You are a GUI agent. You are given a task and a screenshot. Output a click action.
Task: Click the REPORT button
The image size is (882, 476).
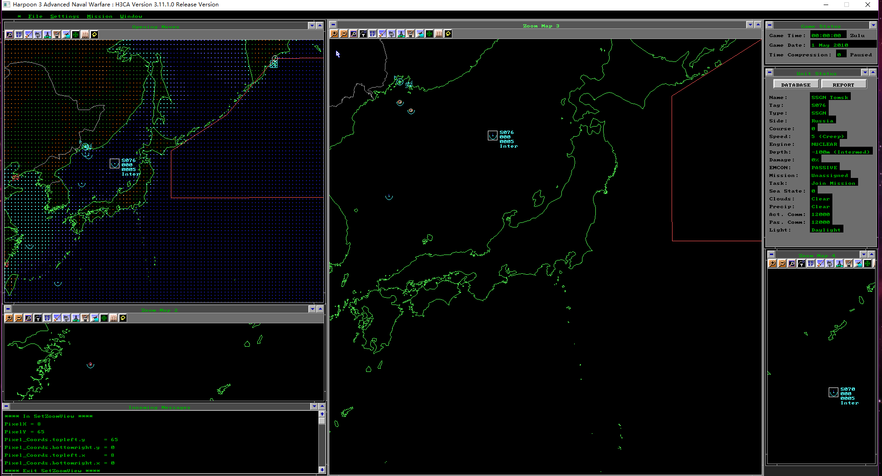coord(843,84)
